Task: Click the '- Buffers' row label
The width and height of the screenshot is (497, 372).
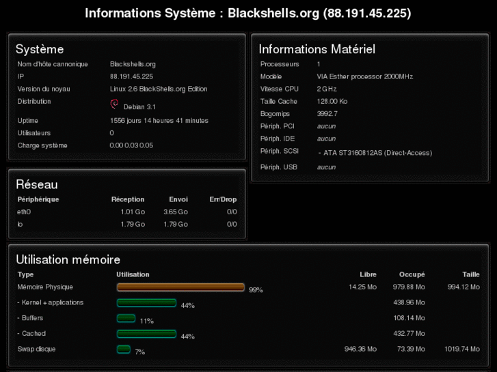Action: pyautogui.click(x=31, y=318)
